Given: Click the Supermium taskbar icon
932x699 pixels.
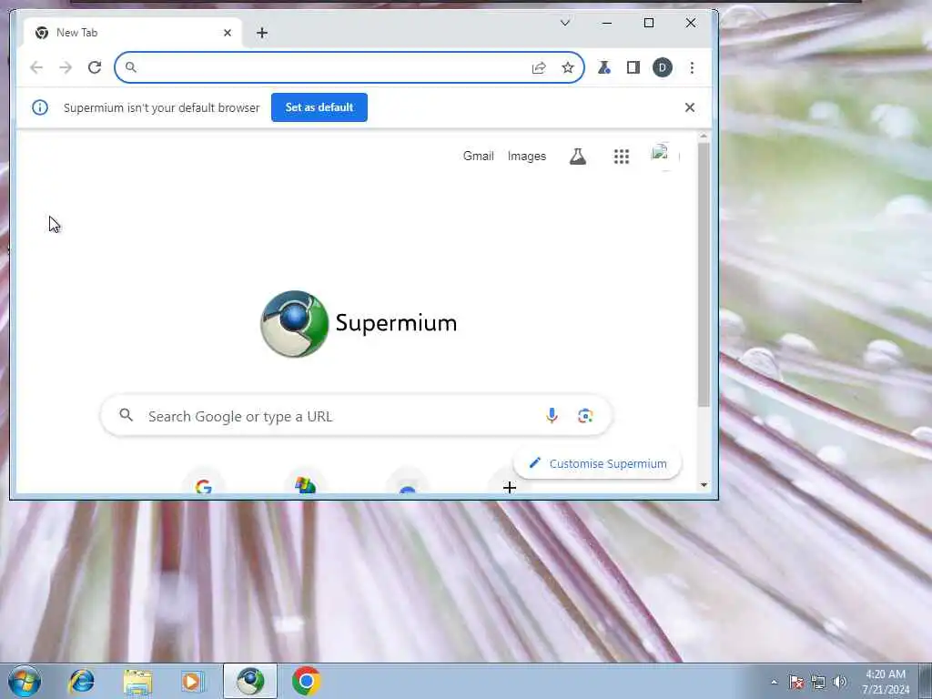Looking at the screenshot, I should point(250,681).
